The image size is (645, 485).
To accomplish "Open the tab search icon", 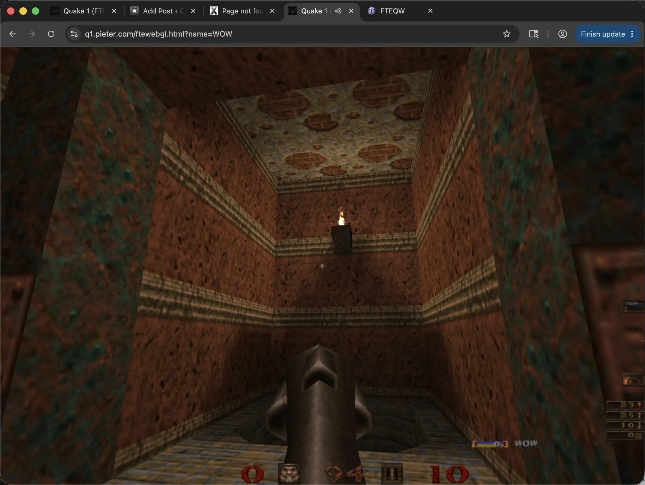I will pos(533,34).
